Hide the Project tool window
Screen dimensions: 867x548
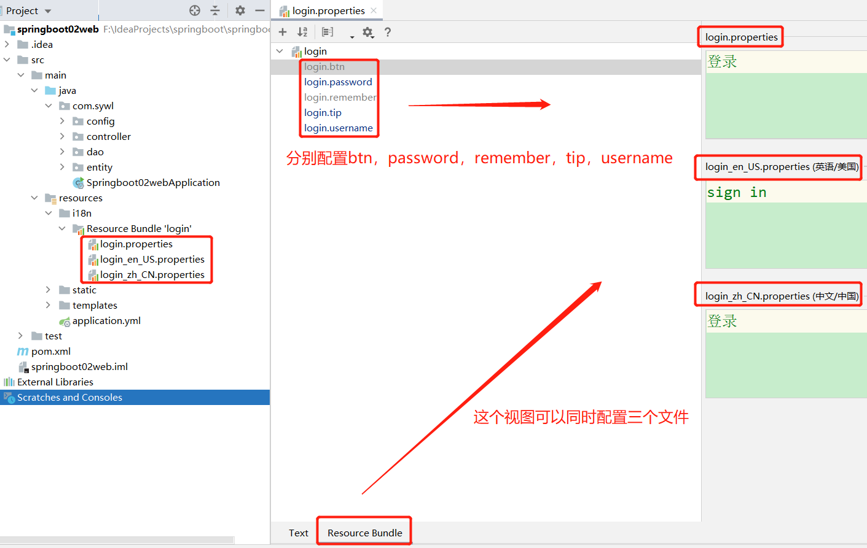click(260, 10)
